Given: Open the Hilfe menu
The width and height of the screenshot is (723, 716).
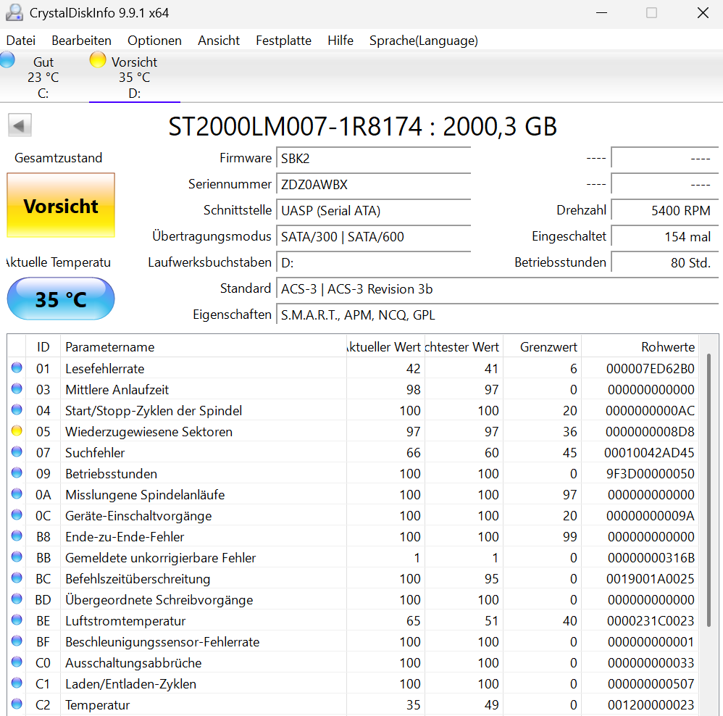Looking at the screenshot, I should coord(340,41).
